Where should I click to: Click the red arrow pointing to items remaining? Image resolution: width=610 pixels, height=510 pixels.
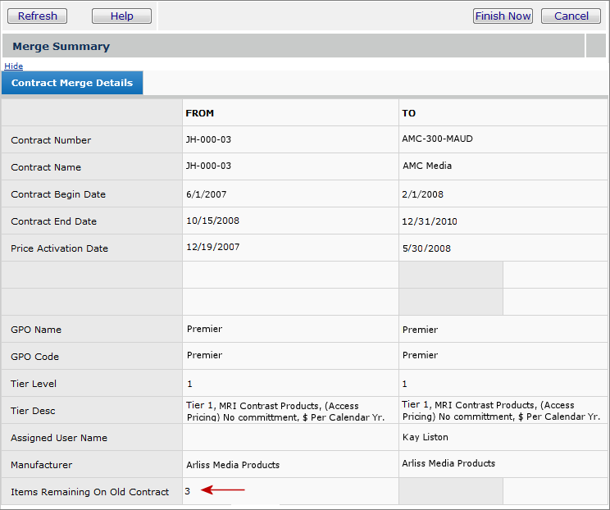coord(223,490)
